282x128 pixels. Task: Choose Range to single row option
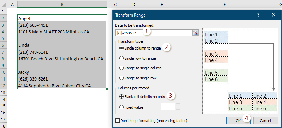(138, 78)
